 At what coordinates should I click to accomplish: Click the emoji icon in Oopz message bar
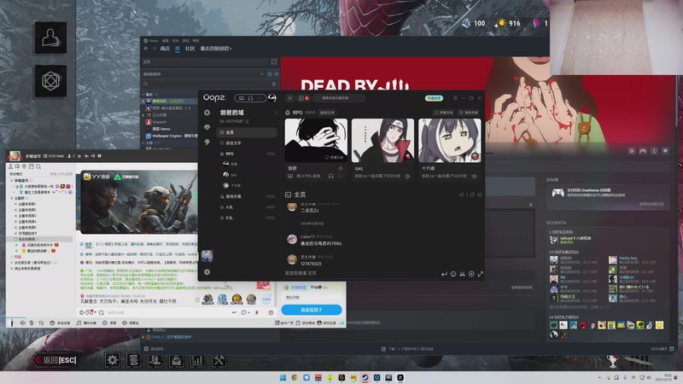pyautogui.click(x=453, y=274)
